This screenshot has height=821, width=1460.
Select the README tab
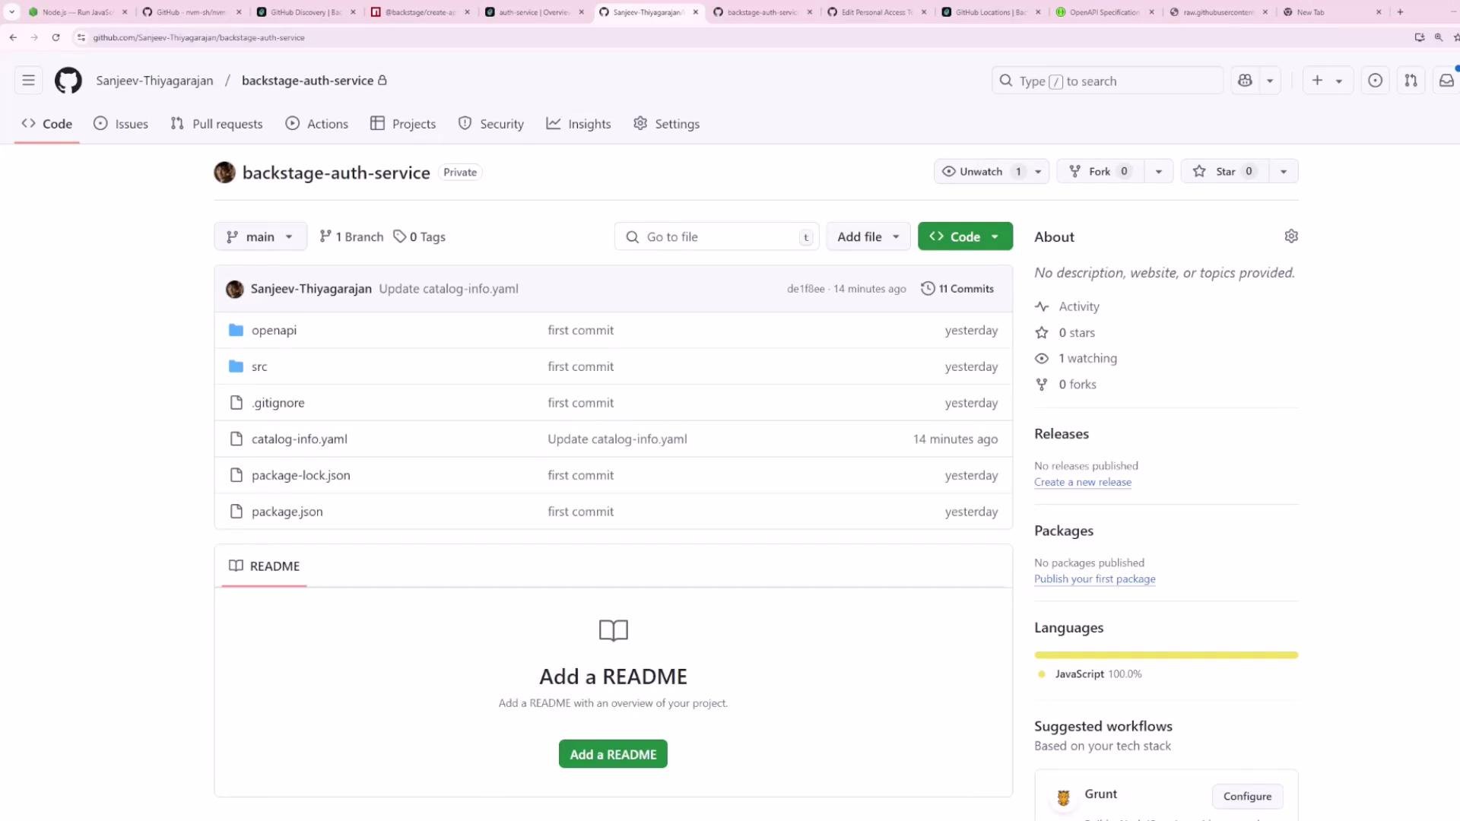265,566
